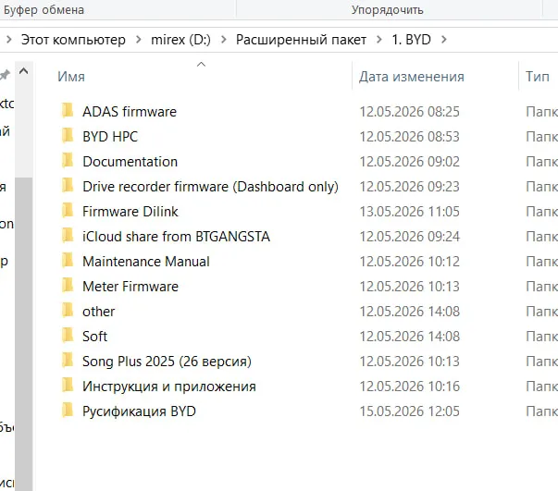The width and height of the screenshot is (558, 491).
Task: Select the BYD HPC folder name
Action: tap(110, 137)
